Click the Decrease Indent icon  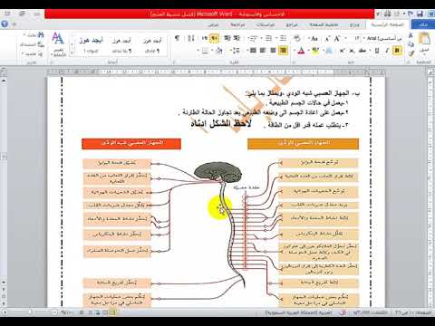(237, 38)
